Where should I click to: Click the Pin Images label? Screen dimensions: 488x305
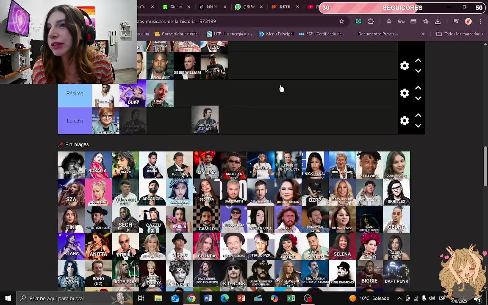coord(77,144)
